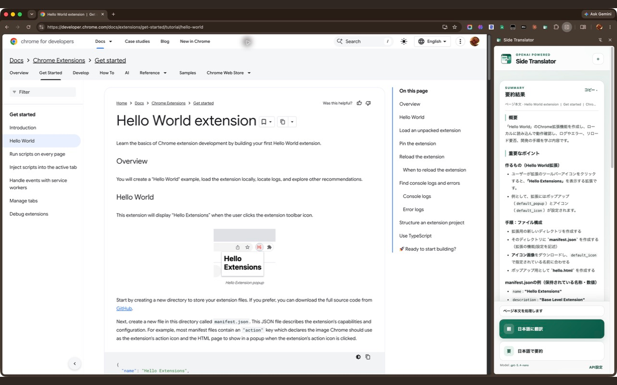The height and width of the screenshot is (385, 617).
Task: Click the install app icon in address bar
Action: point(445,27)
